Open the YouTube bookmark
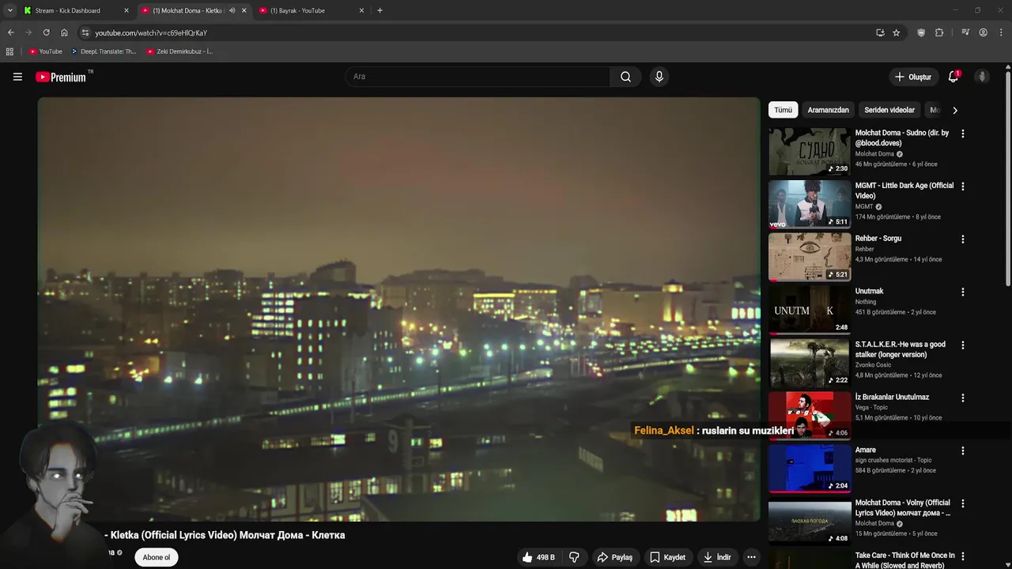The width and height of the screenshot is (1012, 569). pos(45,51)
